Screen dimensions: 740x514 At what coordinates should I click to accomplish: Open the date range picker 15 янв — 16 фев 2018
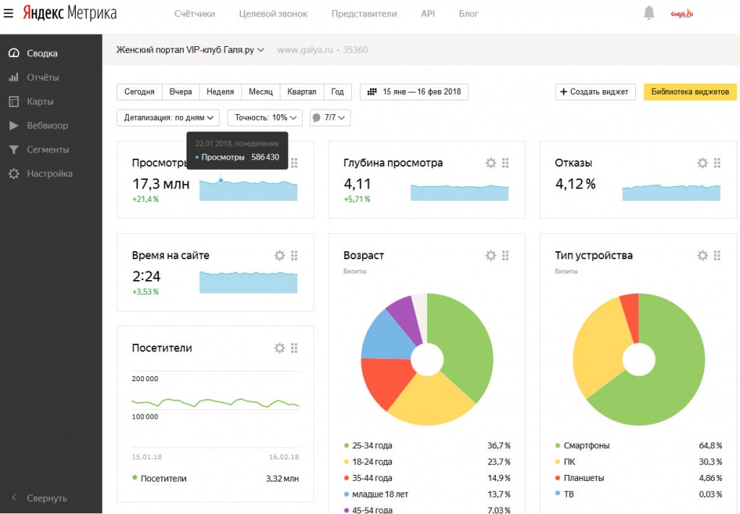coord(414,92)
